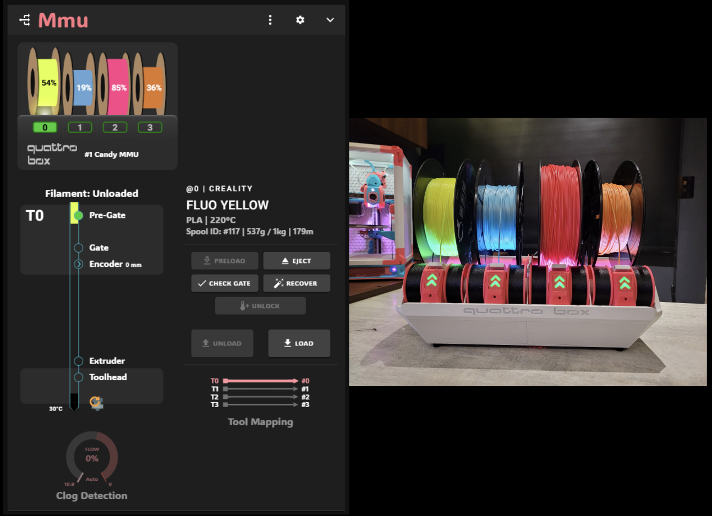Screen dimensions: 712x516
Task: Click the Recover button
Action: pyautogui.click(x=297, y=283)
